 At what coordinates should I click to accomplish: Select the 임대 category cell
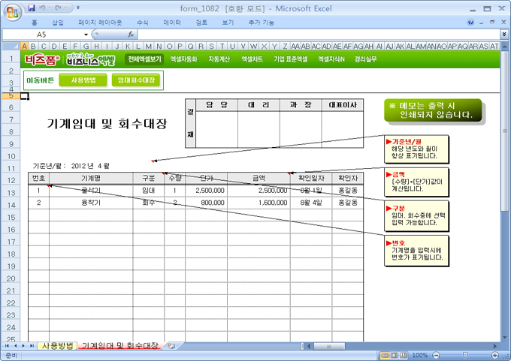coord(148,191)
